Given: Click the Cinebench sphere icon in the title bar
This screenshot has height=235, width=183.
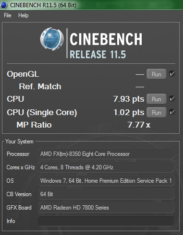Looking at the screenshot, I should point(4,5).
